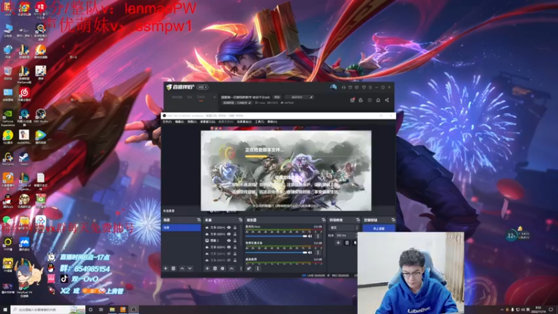Viewport: 558px width, 314px height.
Task: Open the user avatar in streaming companion
Action: click(333, 87)
